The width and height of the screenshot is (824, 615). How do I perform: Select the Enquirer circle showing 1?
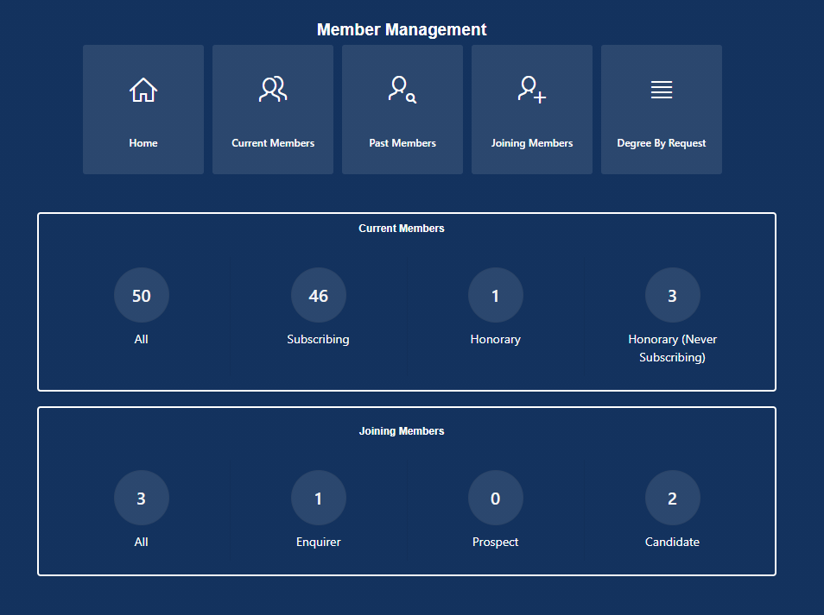point(319,499)
